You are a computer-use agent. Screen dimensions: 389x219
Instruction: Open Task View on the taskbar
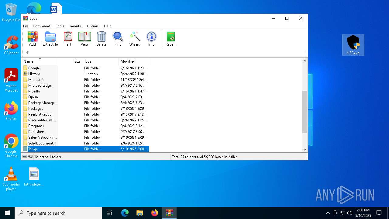pos(109,213)
